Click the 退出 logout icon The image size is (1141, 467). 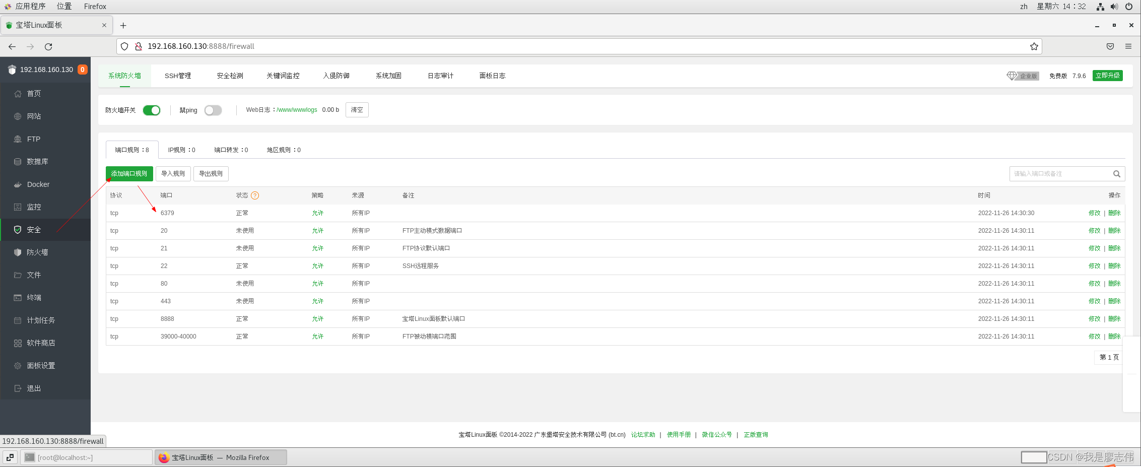[18, 388]
